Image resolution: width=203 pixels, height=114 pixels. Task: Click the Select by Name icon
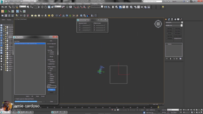[x=31, y=7]
